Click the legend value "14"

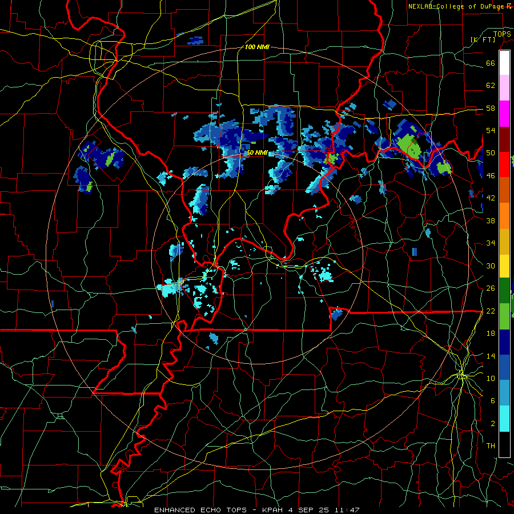(x=491, y=356)
